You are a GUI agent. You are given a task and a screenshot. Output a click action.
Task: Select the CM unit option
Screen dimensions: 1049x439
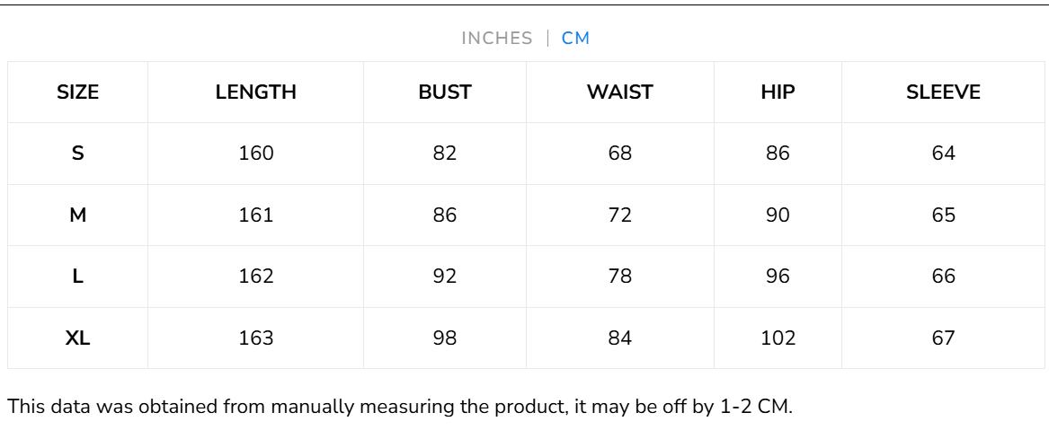point(576,39)
